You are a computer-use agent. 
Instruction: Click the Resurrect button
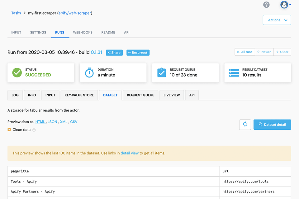138,53
